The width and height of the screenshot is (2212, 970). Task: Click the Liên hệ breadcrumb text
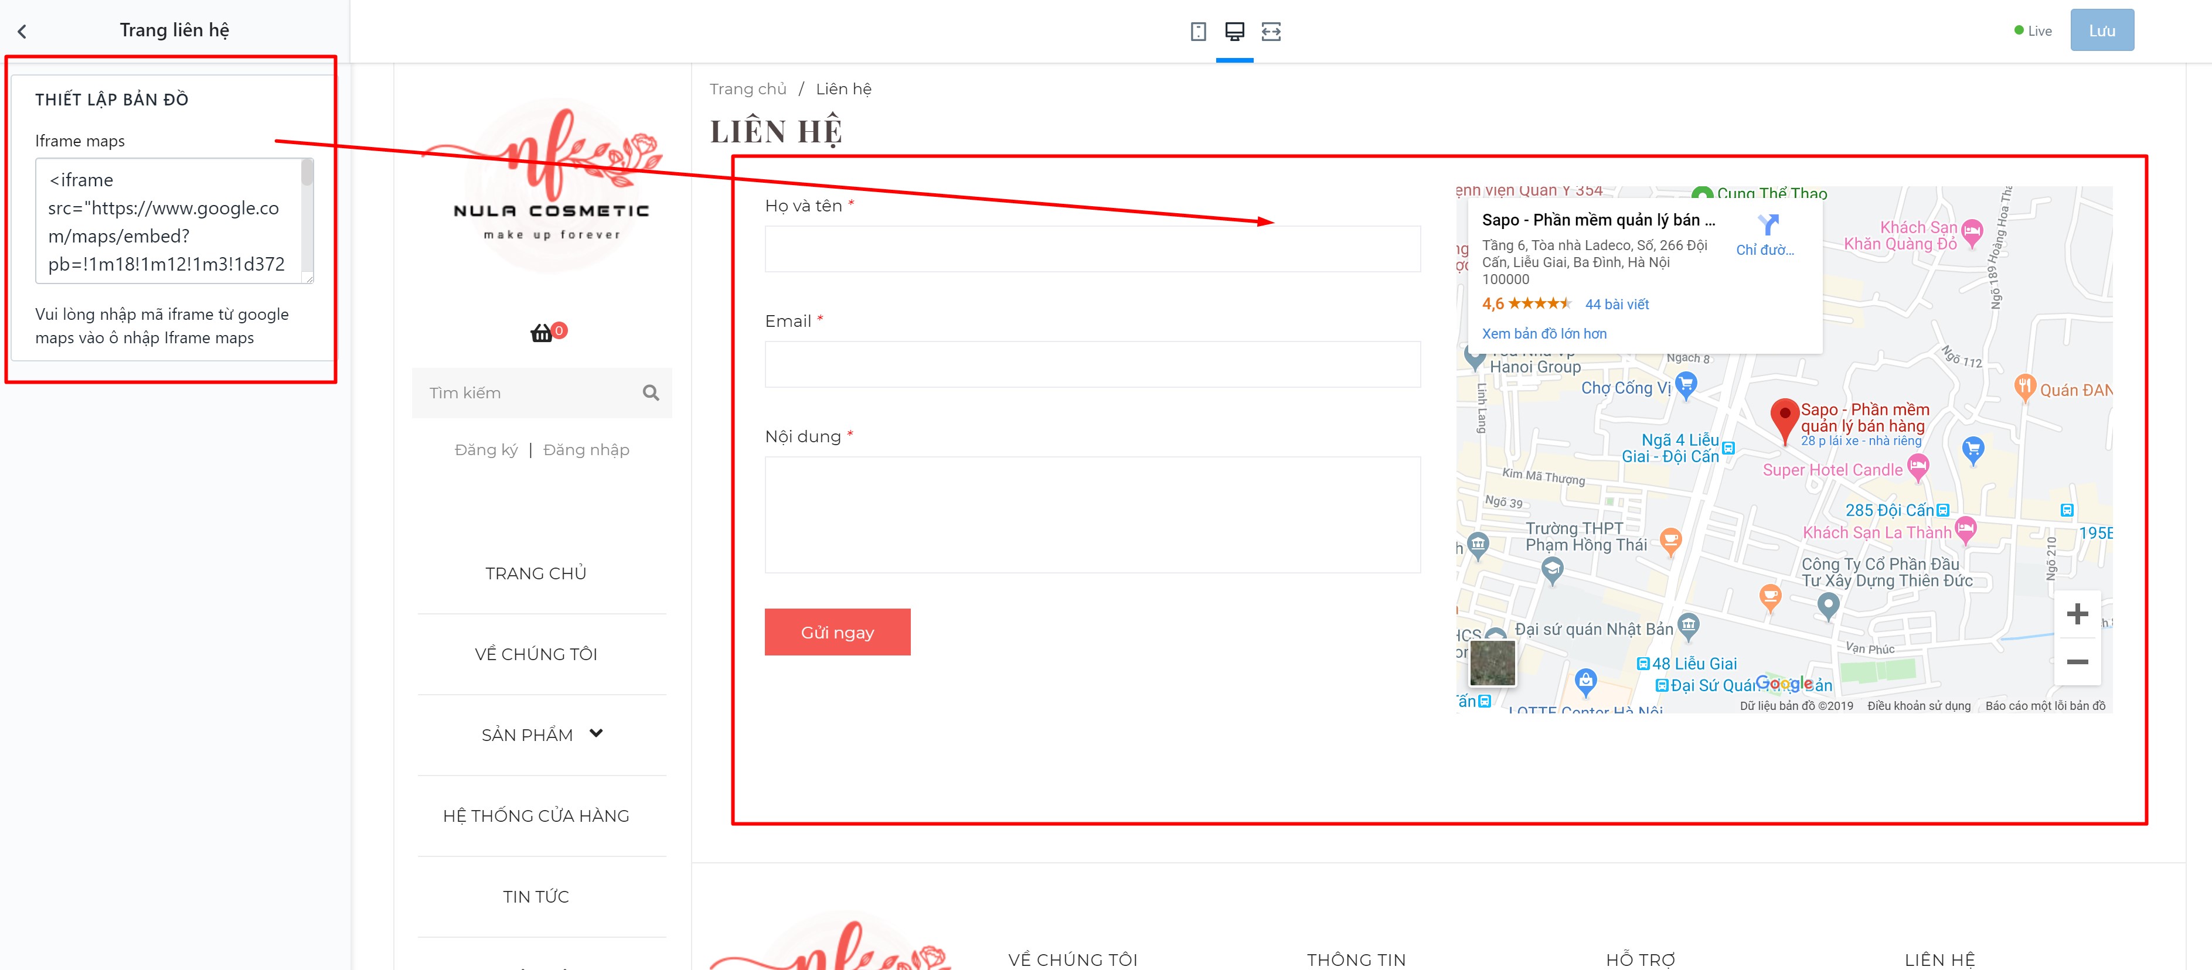[843, 88]
